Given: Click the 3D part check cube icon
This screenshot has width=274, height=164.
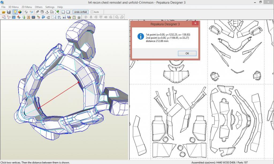Looking at the screenshot, I should point(38,17).
